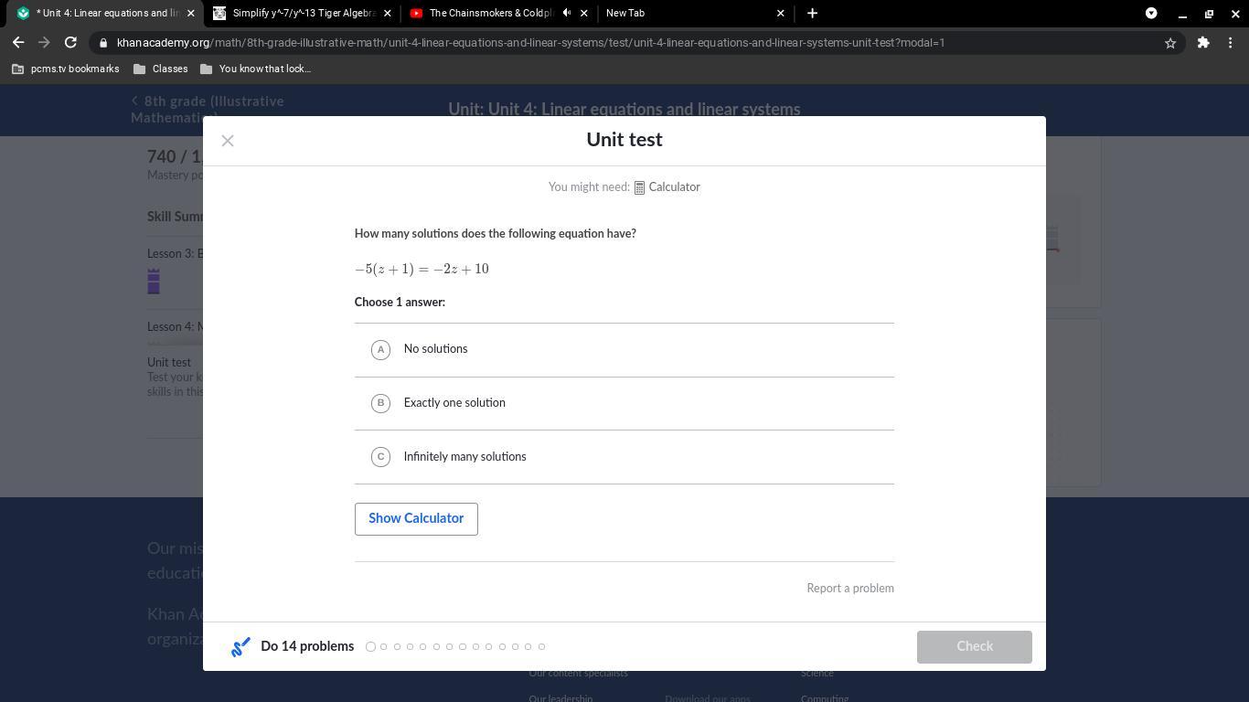Go back to the previous page
This screenshot has width=1249, height=702.
(x=18, y=42)
